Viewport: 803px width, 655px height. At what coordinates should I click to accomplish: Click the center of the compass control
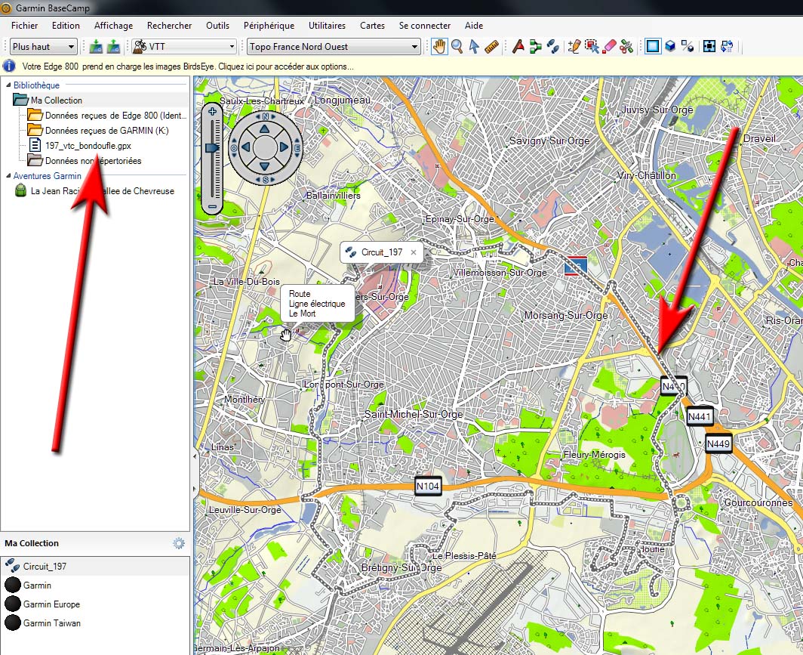point(265,147)
